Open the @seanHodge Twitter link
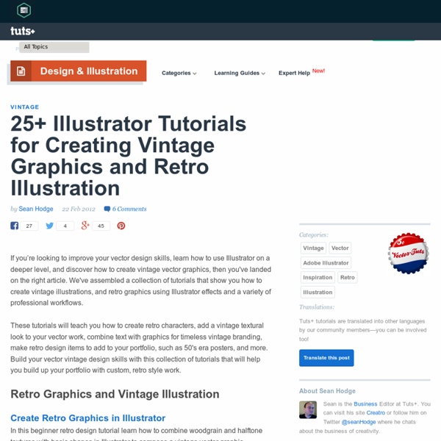 [x=359, y=422]
